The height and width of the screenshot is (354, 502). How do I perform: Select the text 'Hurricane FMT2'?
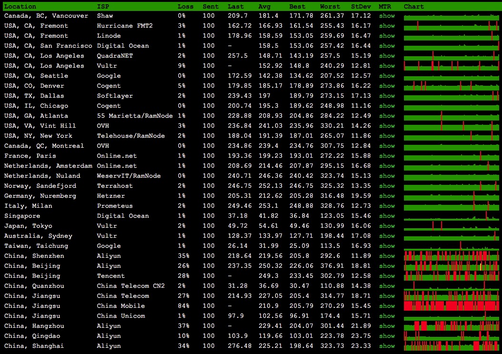coord(125,26)
